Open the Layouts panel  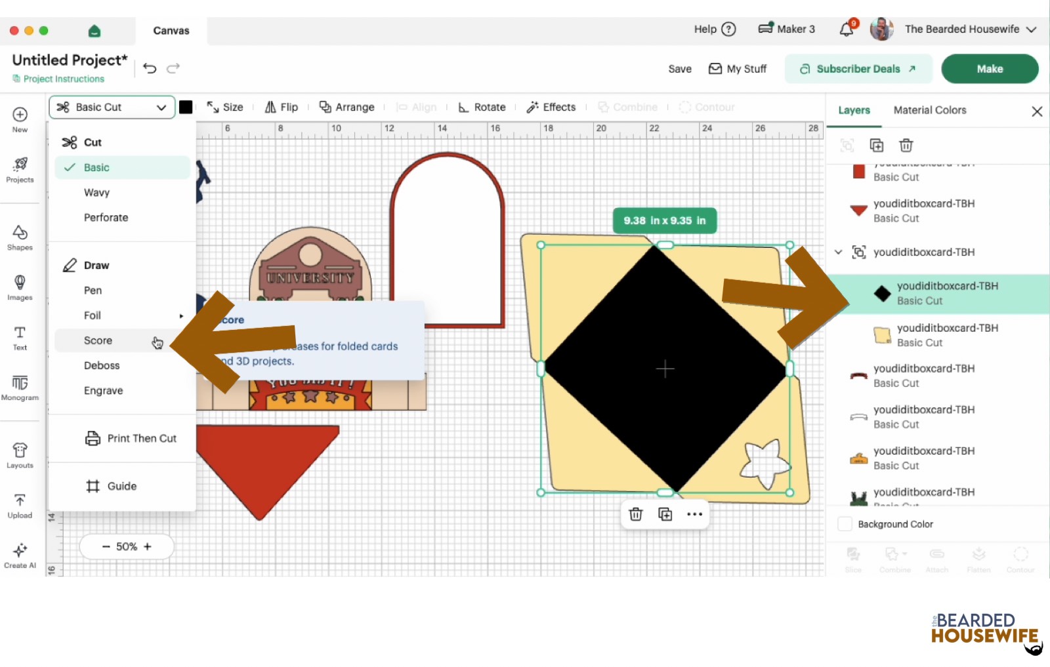(x=20, y=455)
